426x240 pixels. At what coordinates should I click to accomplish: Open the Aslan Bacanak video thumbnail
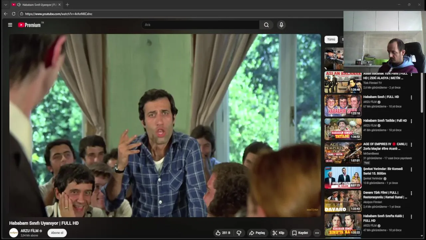(x=343, y=82)
